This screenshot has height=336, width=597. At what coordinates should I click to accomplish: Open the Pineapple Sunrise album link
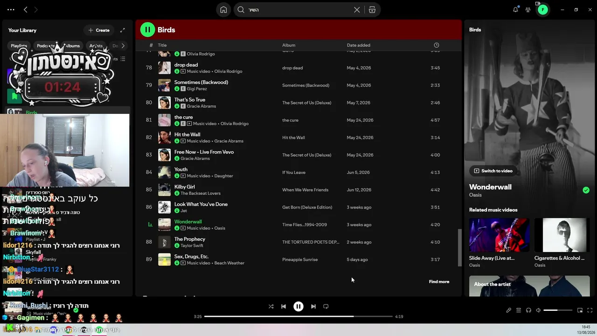point(300,259)
